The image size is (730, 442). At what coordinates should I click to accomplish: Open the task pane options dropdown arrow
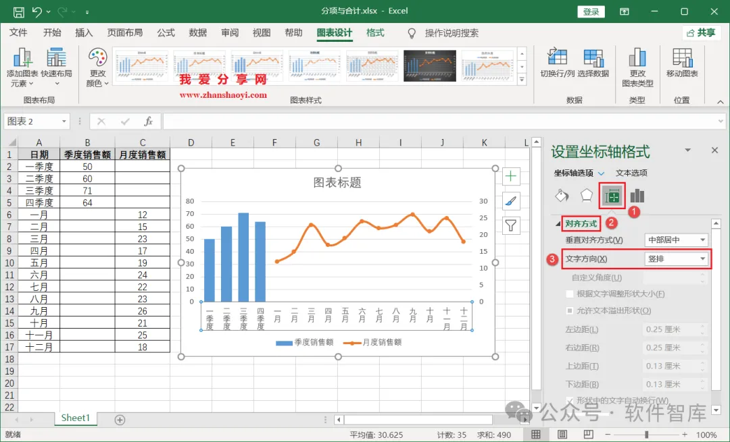[x=687, y=150]
